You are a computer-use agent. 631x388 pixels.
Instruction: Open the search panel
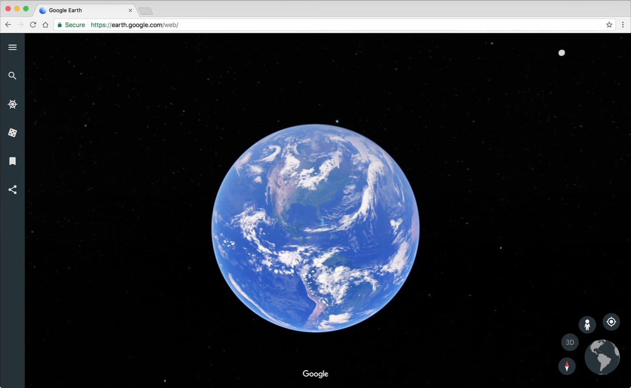12,76
